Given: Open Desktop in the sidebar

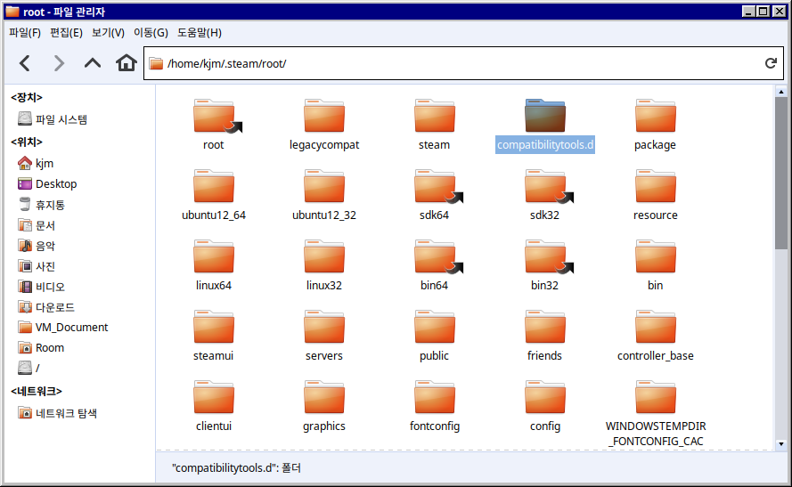Looking at the screenshot, I should pyautogui.click(x=47, y=183).
